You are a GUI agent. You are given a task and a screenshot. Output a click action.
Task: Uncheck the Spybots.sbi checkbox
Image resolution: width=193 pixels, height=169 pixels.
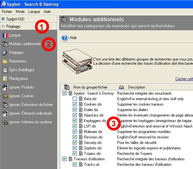point(75,148)
